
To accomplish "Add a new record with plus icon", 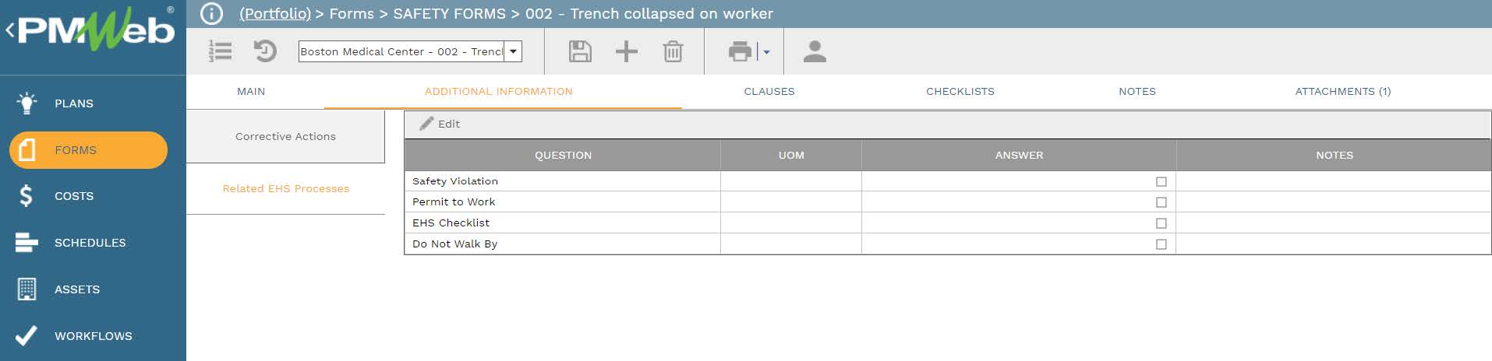I will (627, 51).
